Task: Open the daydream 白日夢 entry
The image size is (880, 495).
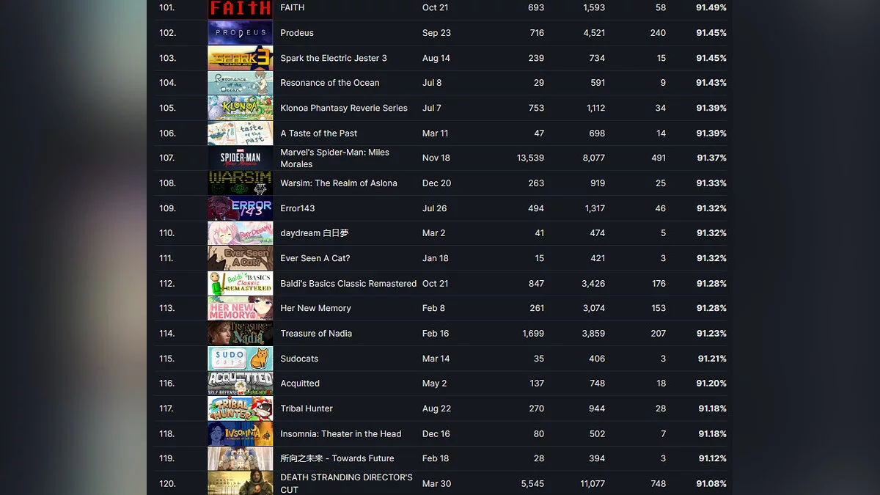Action: pos(315,233)
